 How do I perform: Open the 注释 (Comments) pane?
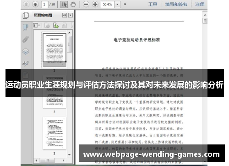tap(200, 4)
